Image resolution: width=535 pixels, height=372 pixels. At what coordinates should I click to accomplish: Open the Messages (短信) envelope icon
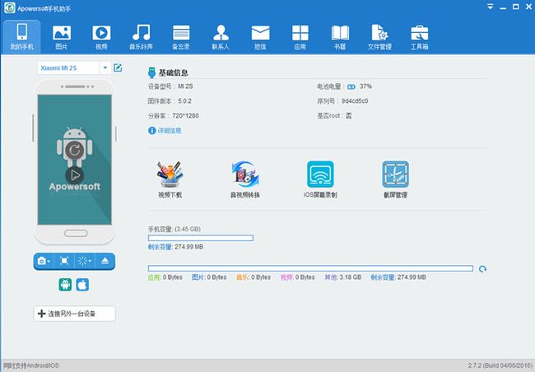tap(260, 34)
